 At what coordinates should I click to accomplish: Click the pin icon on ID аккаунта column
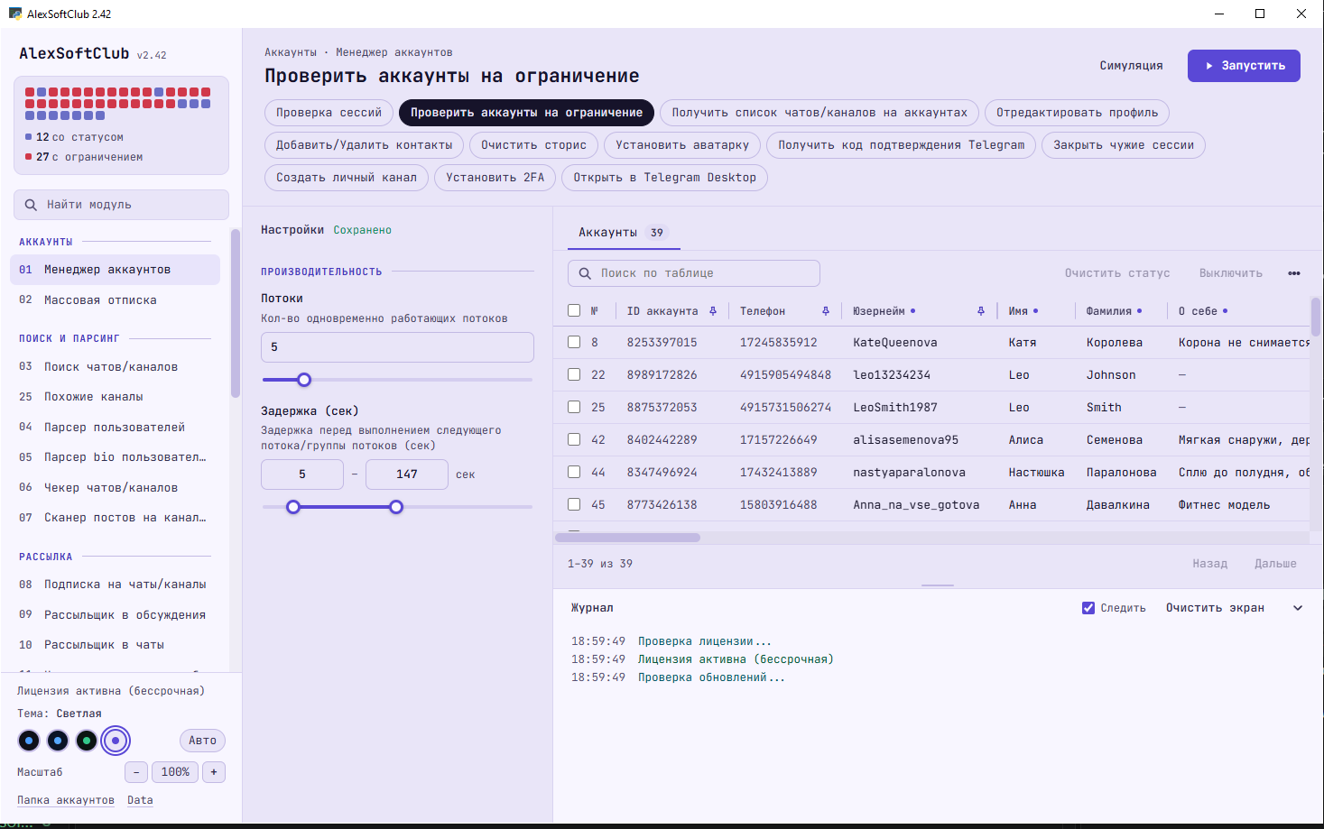click(x=713, y=311)
